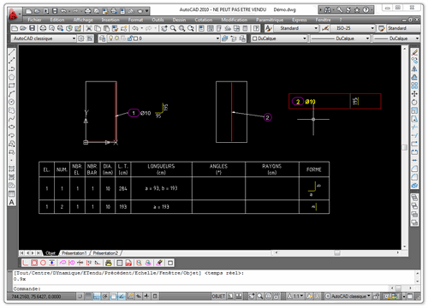Select the Circle draw tool
Image resolution: width=428 pixels, height=308 pixels.
coord(12,102)
